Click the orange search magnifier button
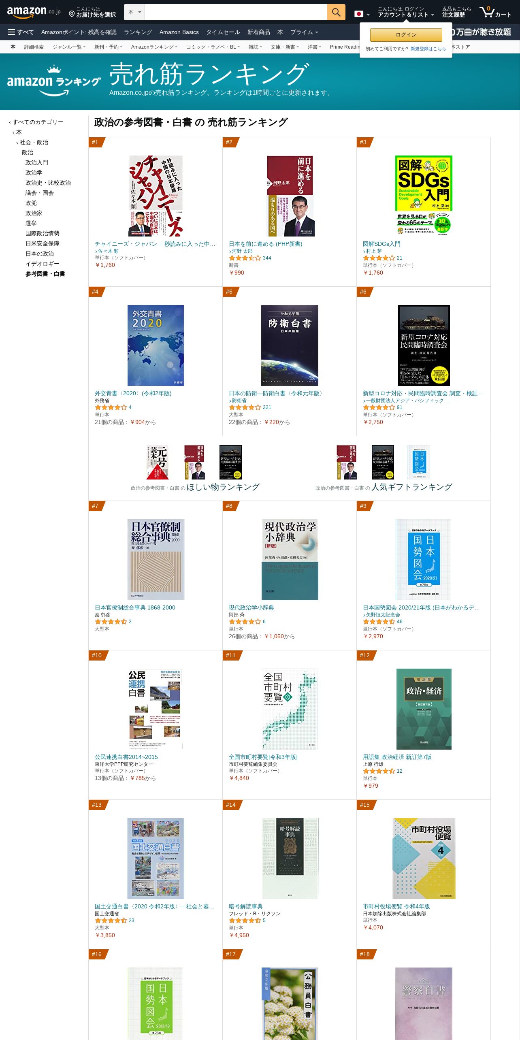 336,12
